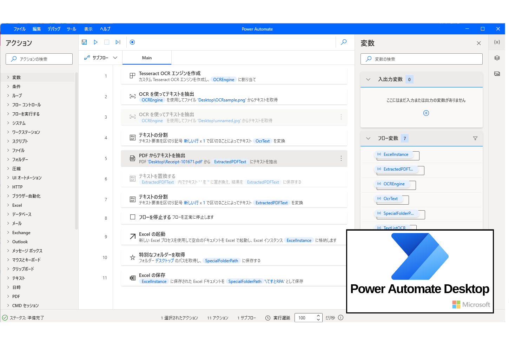Click the フローを停止する action icon
Image resolution: width=509 pixels, height=351 pixels.
[x=133, y=217]
